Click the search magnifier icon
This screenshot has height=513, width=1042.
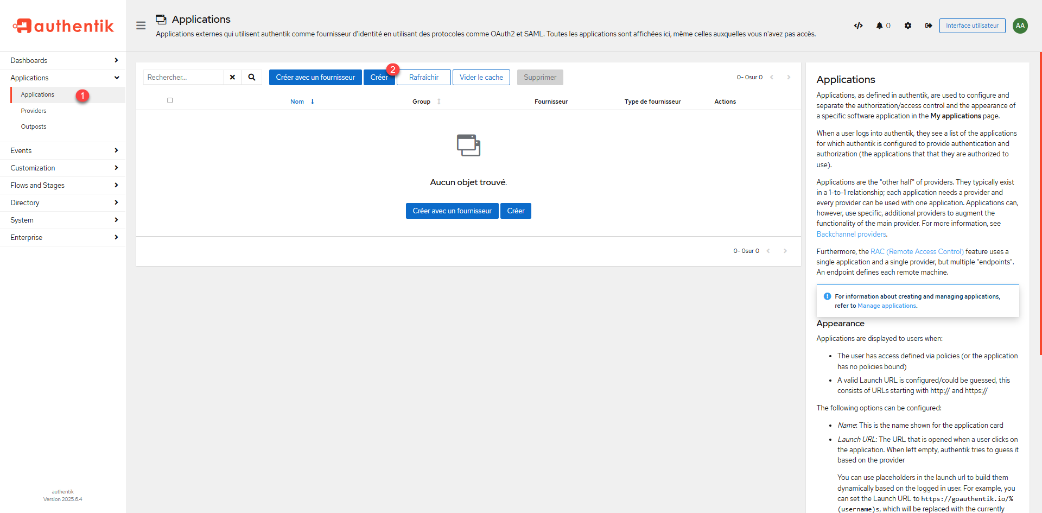tap(252, 77)
